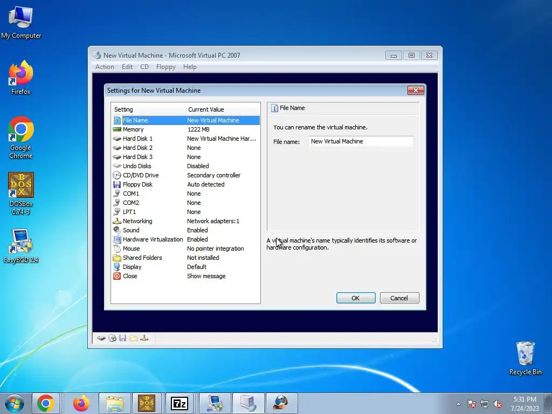Click the COM1 port icon
The height and width of the screenshot is (414, 552).
click(x=117, y=194)
